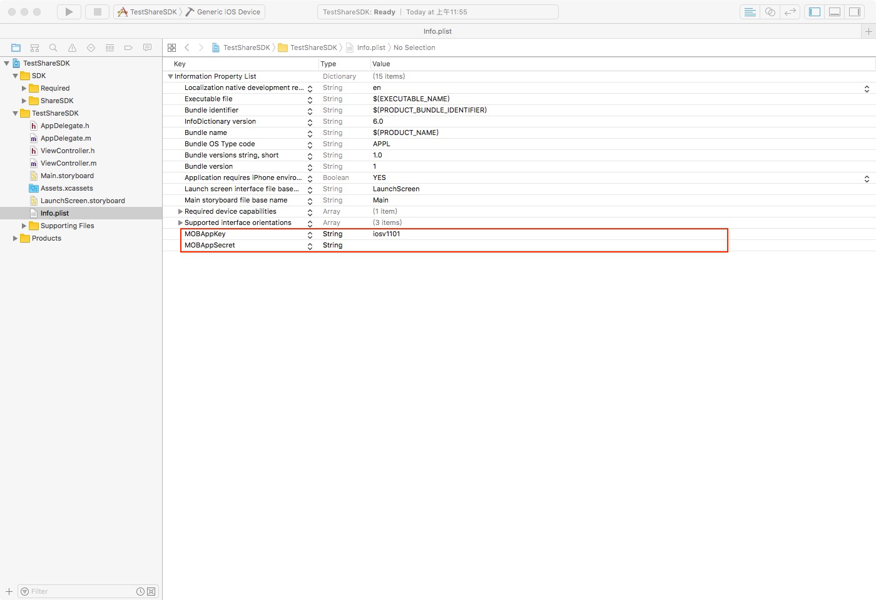The image size is (876, 600).
Task: Collapse the TestShareSDK group folder
Action: [x=15, y=113]
